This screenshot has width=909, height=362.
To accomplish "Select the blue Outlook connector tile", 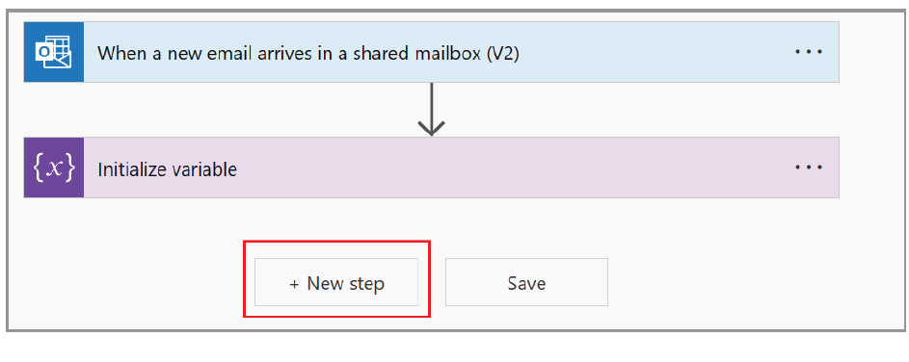I will click(x=54, y=52).
